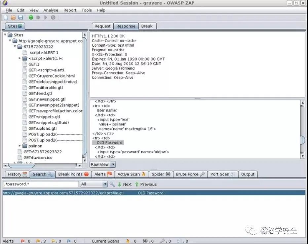Click the search regex input field
Viewport: 308px width, 244px height.
(x=41, y=184)
